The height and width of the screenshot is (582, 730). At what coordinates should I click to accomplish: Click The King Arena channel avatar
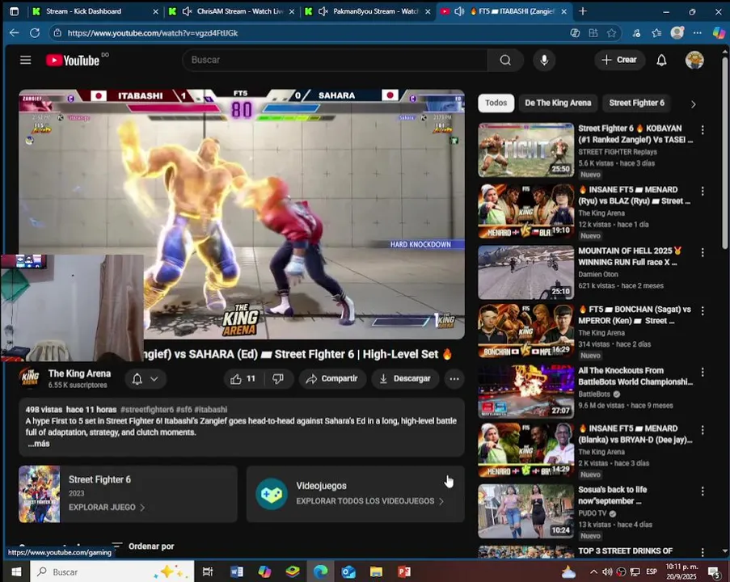(x=30, y=377)
